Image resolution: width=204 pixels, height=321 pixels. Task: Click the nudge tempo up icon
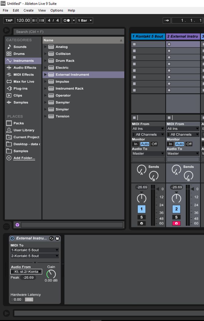(x=42, y=20)
